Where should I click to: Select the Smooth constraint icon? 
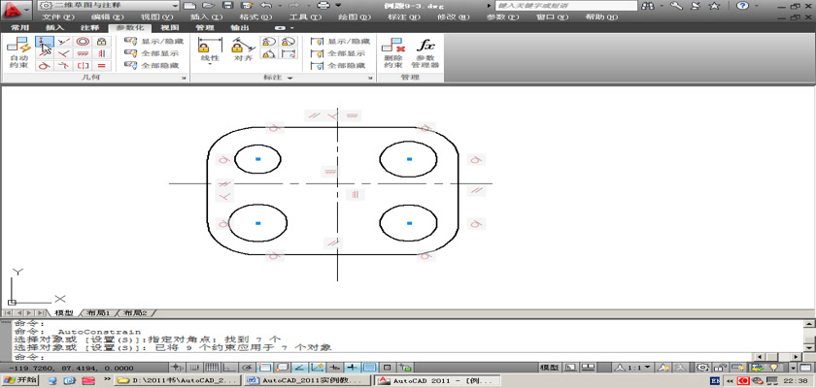[x=64, y=65]
